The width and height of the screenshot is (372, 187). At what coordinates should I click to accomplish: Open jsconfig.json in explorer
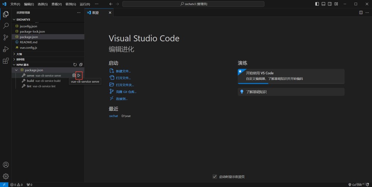pyautogui.click(x=48, y=26)
